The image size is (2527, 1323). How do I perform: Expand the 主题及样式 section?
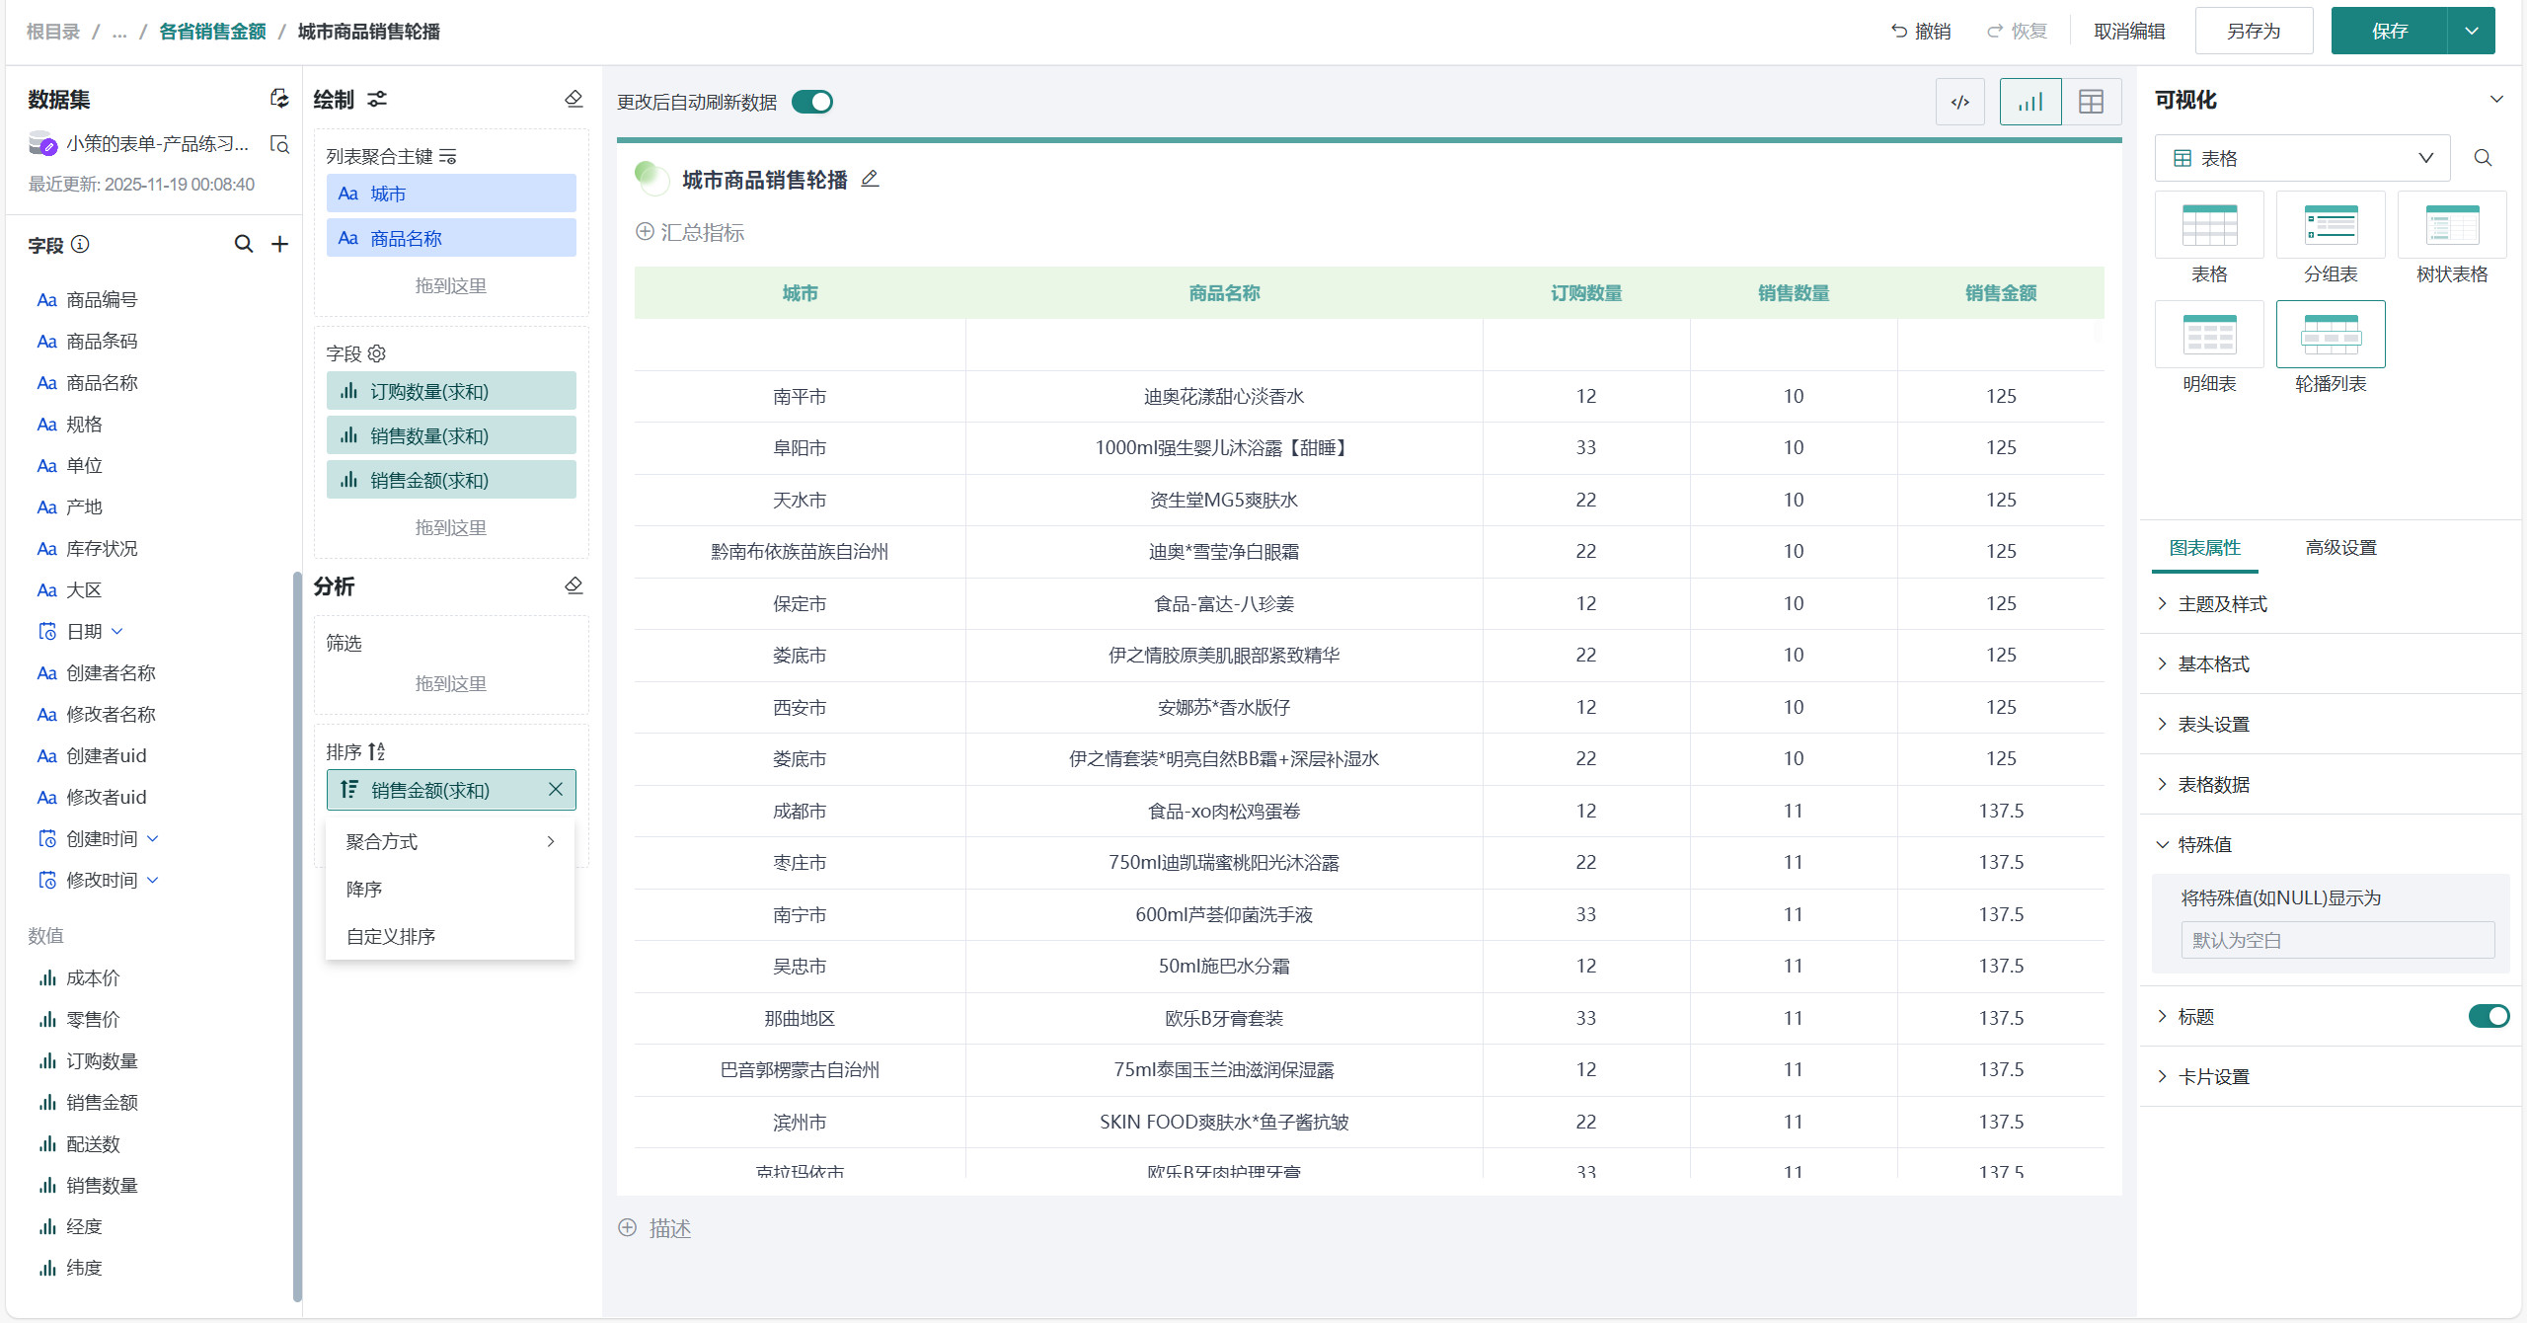[x=2222, y=603]
